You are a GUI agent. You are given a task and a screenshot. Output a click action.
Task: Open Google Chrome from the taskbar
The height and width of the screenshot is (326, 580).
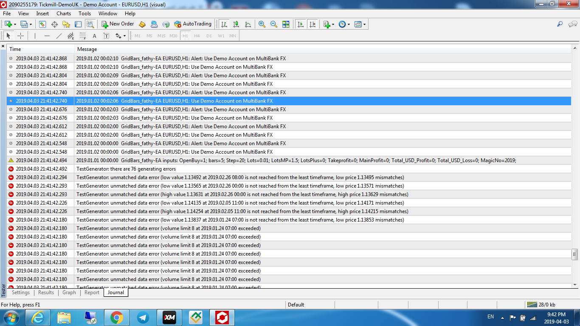coord(116,318)
